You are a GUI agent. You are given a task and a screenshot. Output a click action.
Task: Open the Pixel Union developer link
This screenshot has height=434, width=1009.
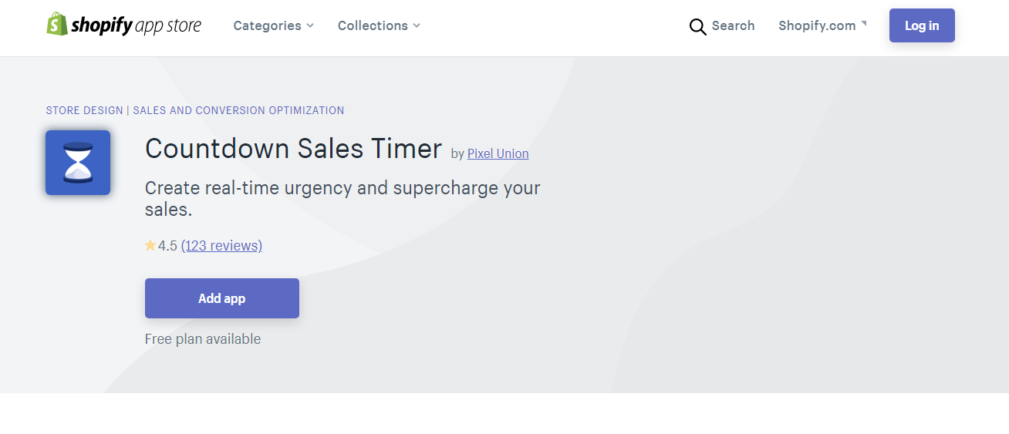click(x=498, y=153)
